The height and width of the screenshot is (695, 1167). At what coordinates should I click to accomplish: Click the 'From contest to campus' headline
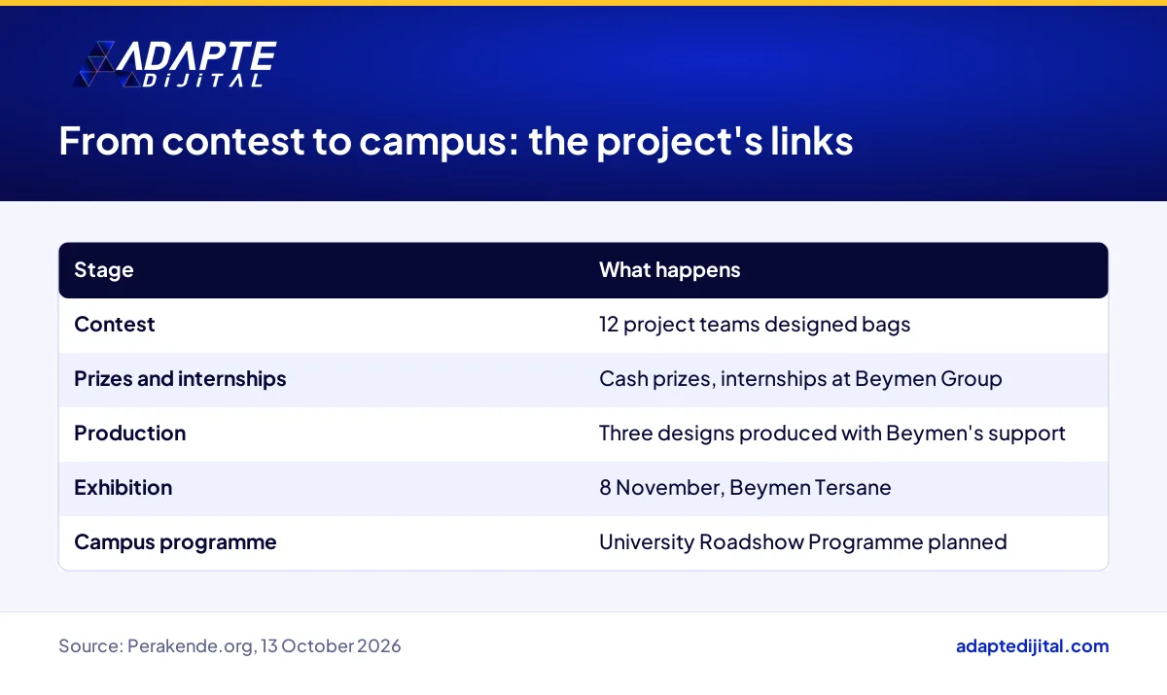coord(456,142)
